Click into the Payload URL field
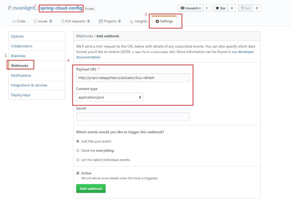 point(133,78)
